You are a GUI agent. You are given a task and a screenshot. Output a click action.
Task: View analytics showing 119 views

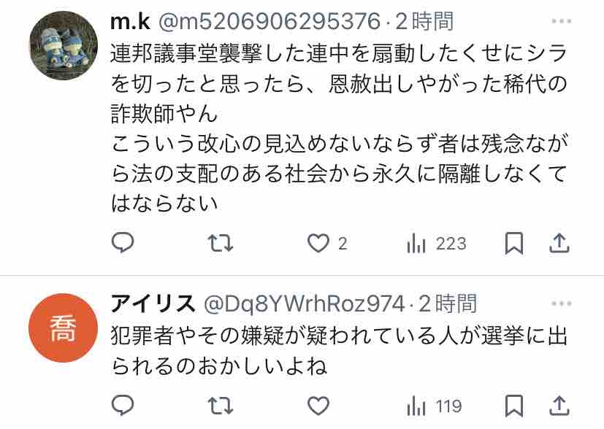coord(434,406)
